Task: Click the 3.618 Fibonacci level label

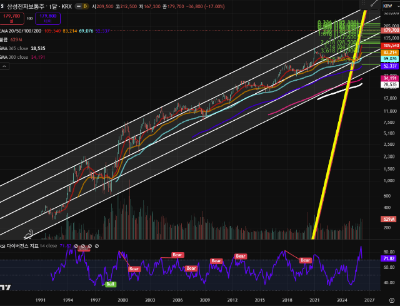Action: click(339, 51)
